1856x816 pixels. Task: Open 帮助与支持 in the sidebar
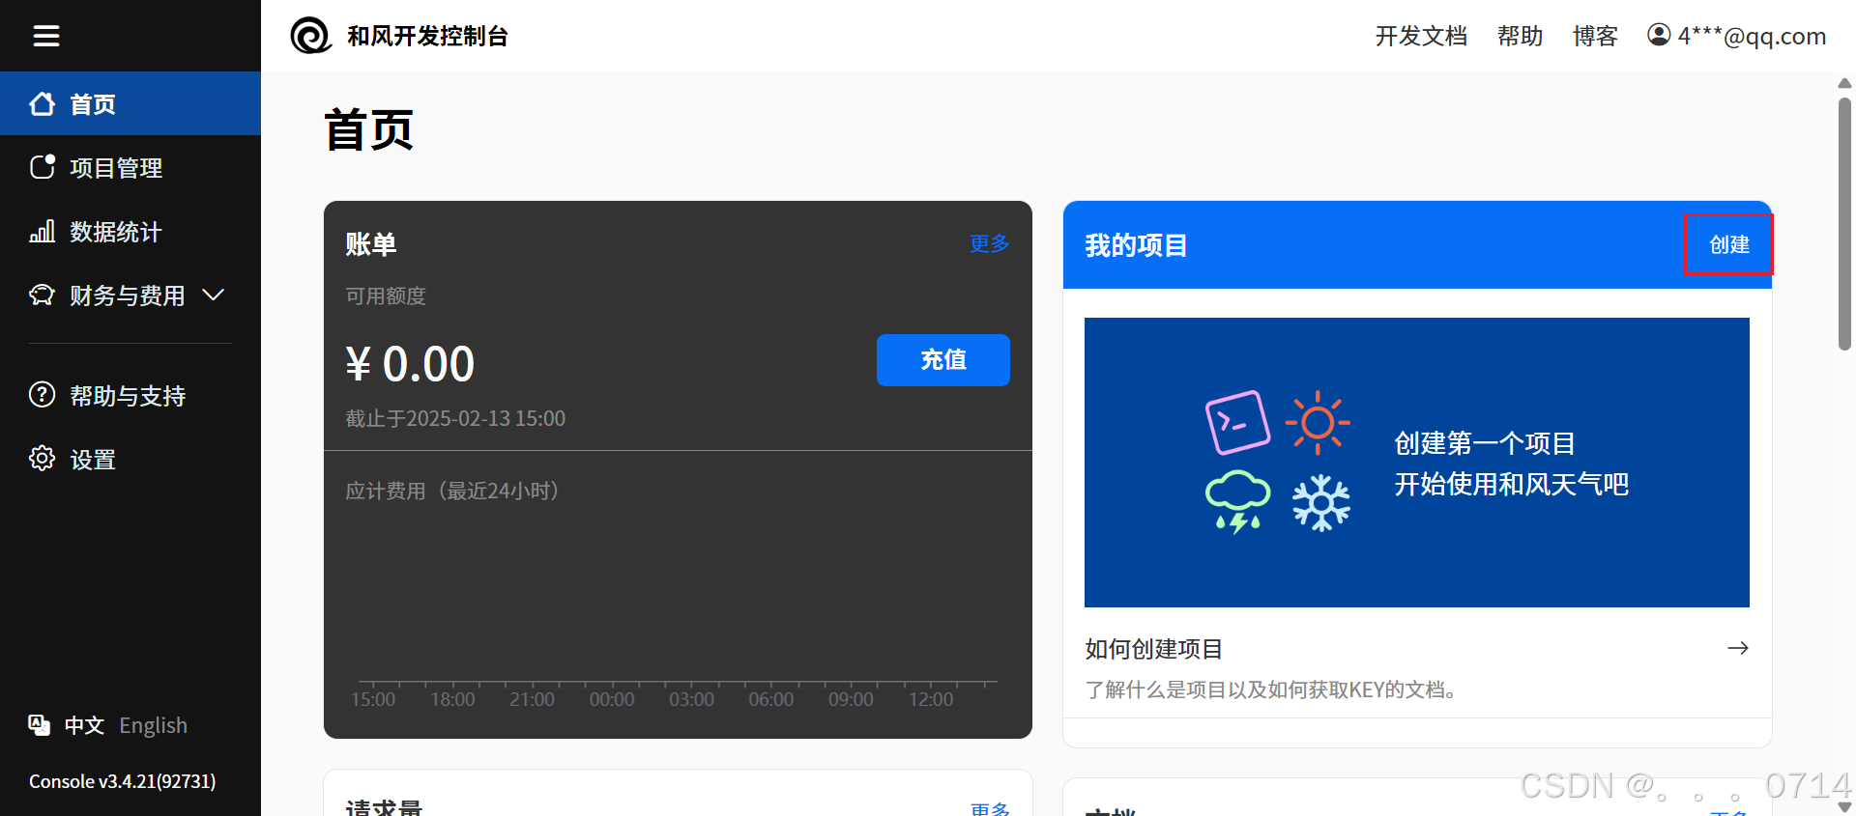tap(130, 395)
